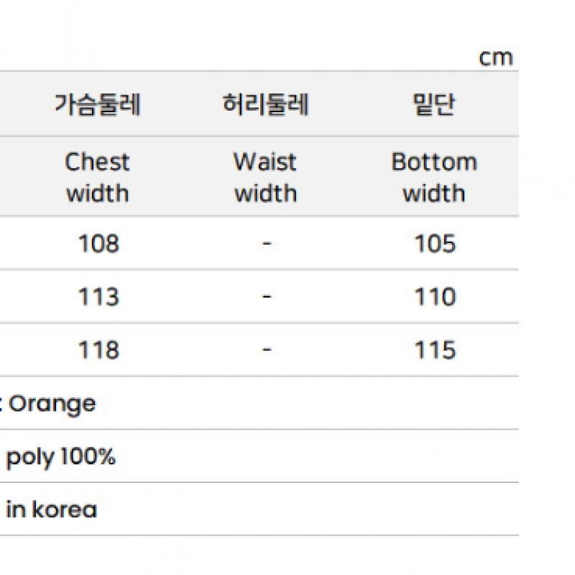575x575 pixels.
Task: Select bottom width value 110
Action: [x=435, y=297]
